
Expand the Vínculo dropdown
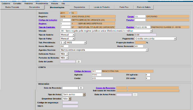point(106,31)
